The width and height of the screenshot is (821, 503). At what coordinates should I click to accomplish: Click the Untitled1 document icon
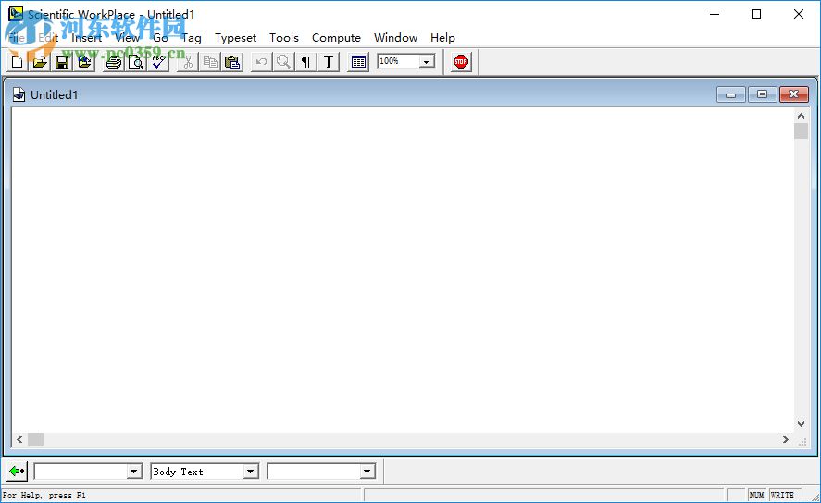[19, 94]
